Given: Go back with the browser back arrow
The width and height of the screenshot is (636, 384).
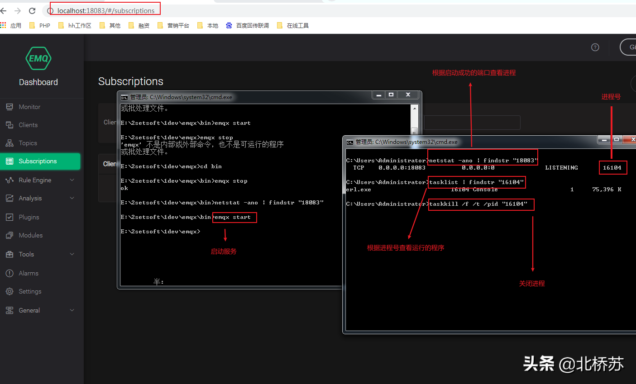Looking at the screenshot, I should point(4,10).
